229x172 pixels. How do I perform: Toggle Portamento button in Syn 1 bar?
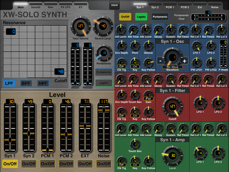click(x=160, y=17)
